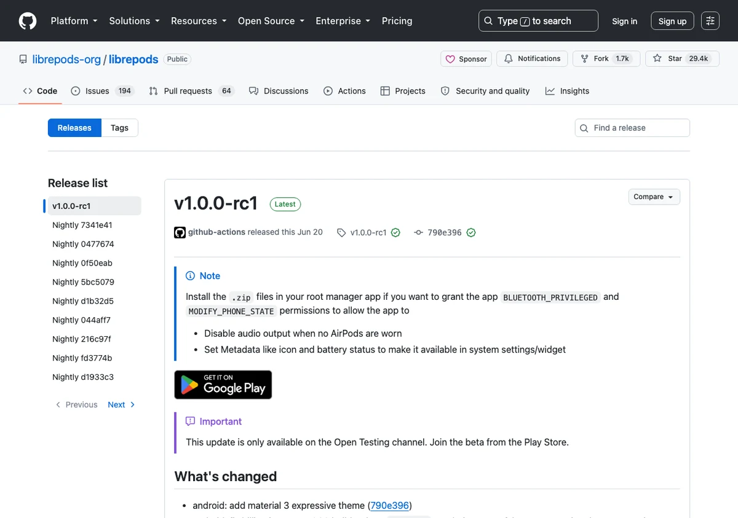This screenshot has height=518, width=738.
Task: Open the Discussions tab
Action: pos(279,91)
